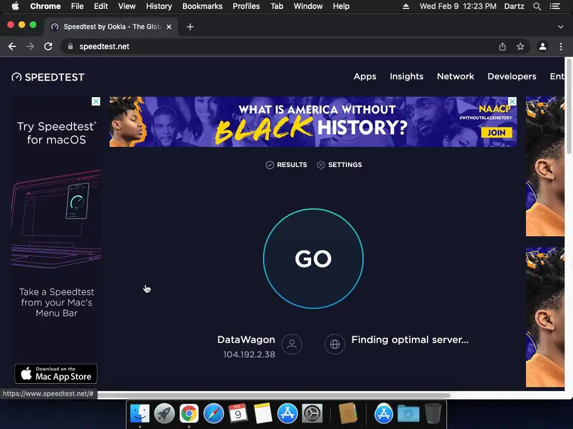Open System Preferences from the Dock

pos(312,414)
